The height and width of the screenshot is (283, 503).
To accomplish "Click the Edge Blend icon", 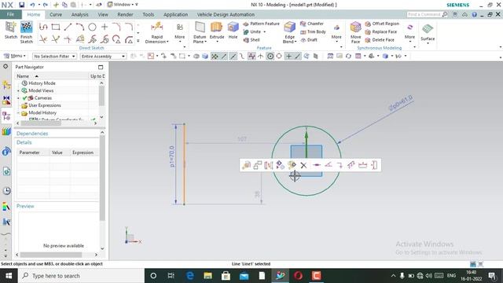I will pyautogui.click(x=290, y=28).
